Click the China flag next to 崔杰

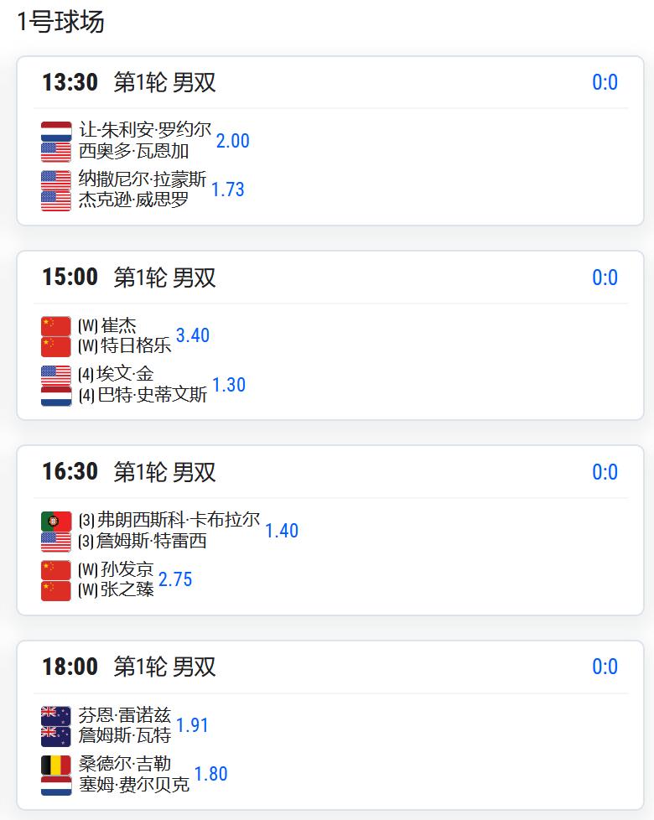tap(56, 326)
